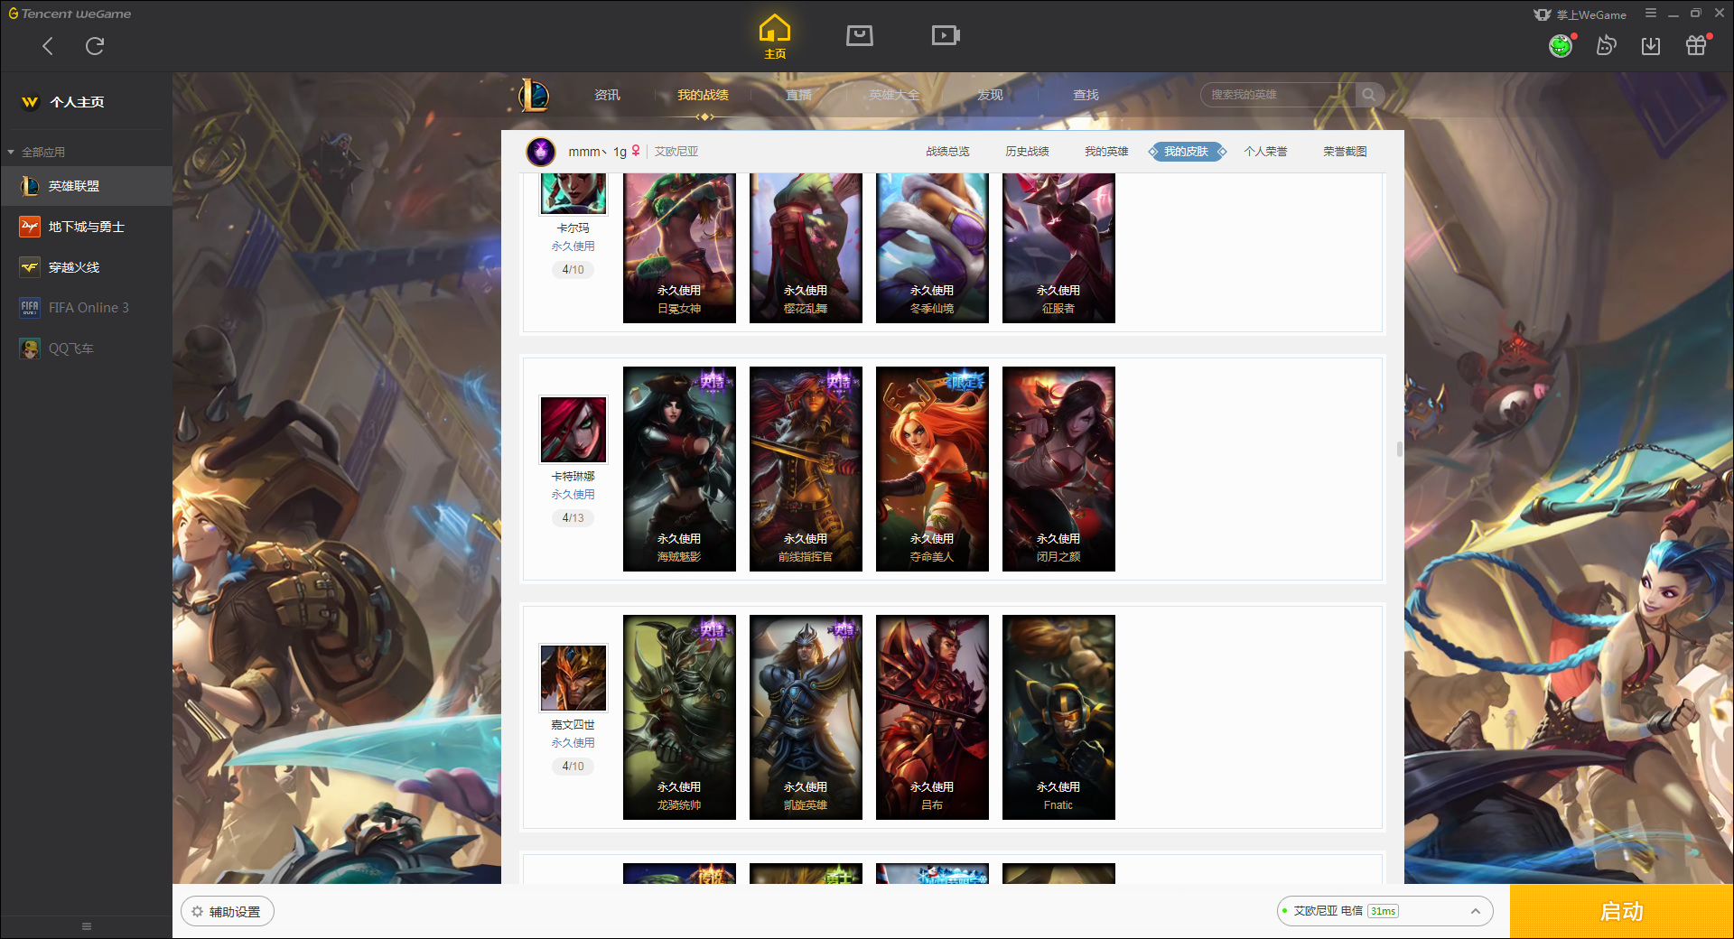This screenshot has width=1734, height=939.
Task: Switch to 直播 tab
Action: point(798,95)
